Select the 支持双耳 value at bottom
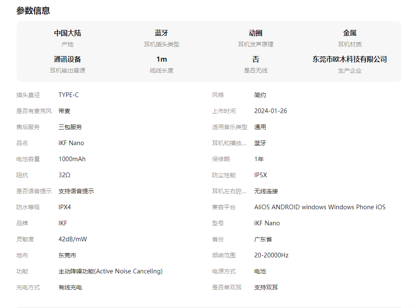411x308 pixels. coord(266,287)
